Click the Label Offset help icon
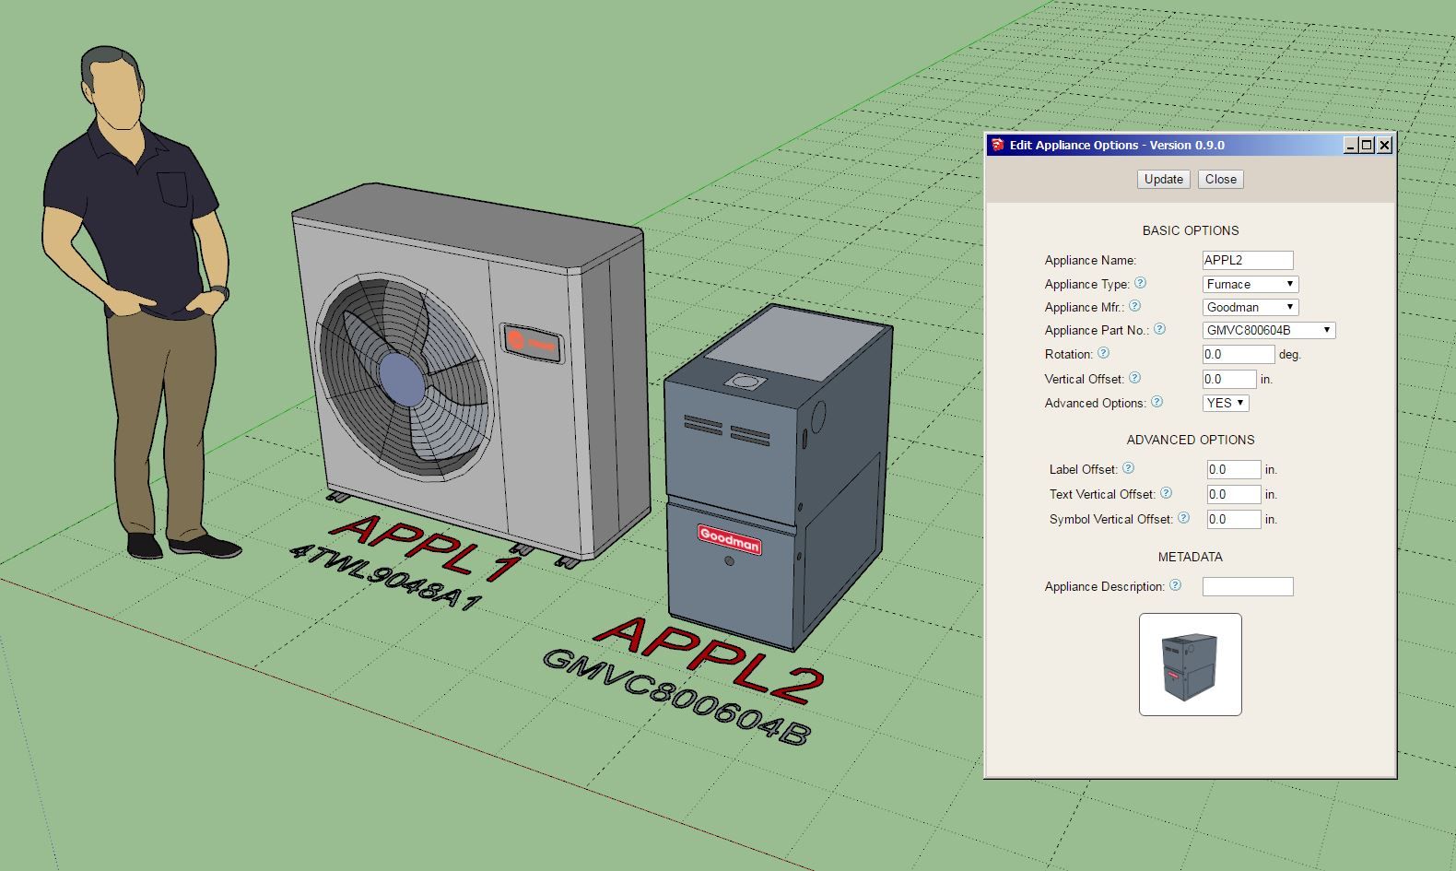Image resolution: width=1456 pixels, height=871 pixels. (1129, 468)
